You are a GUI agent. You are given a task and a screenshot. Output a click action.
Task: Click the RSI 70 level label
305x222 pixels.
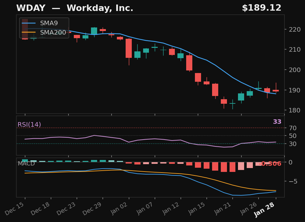(293, 128)
